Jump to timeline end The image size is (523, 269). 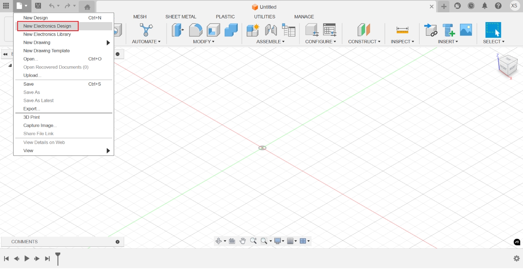coord(47,259)
